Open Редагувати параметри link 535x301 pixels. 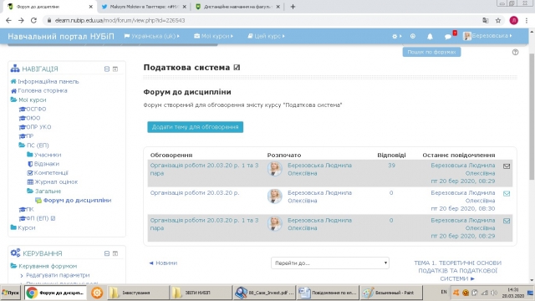pyautogui.click(x=58, y=275)
